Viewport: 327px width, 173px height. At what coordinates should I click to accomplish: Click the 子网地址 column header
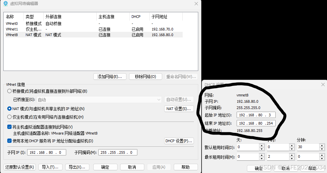(x=166, y=17)
